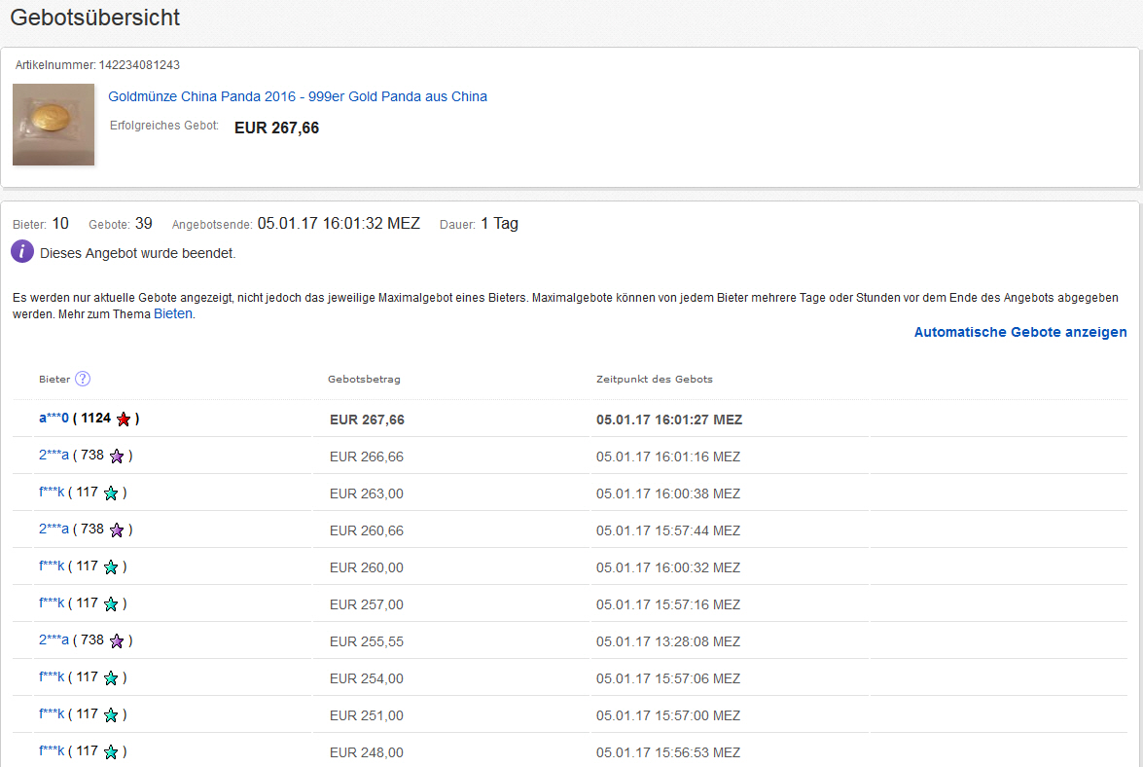Click the help question mark beside Bieter
Image resolution: width=1143 pixels, height=767 pixels.
pos(83,380)
